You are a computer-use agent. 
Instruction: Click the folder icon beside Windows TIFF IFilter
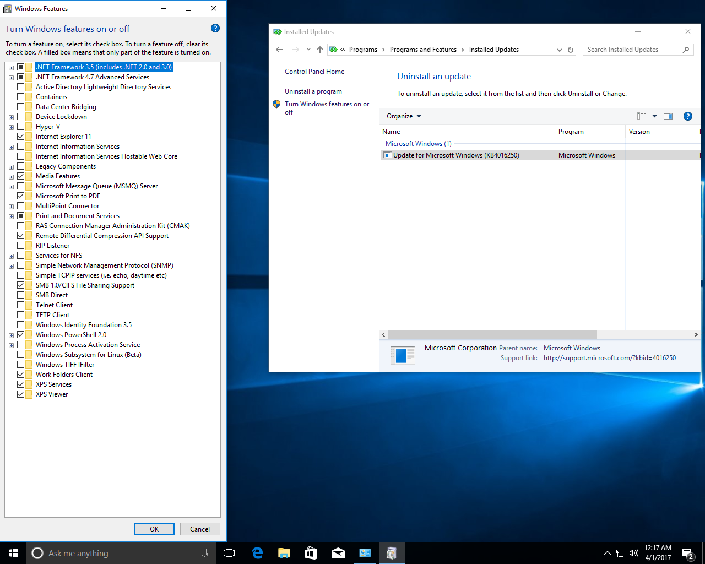29,365
